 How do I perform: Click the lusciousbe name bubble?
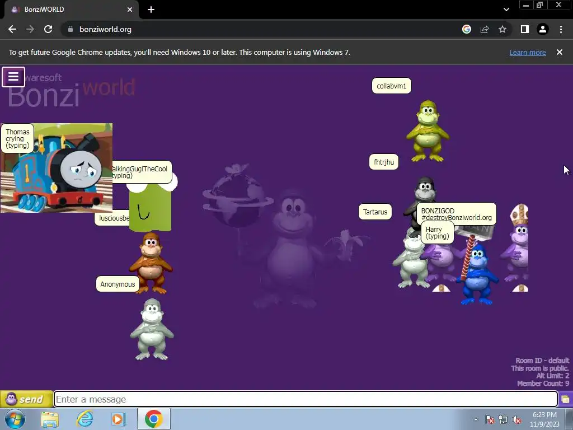tap(112, 218)
